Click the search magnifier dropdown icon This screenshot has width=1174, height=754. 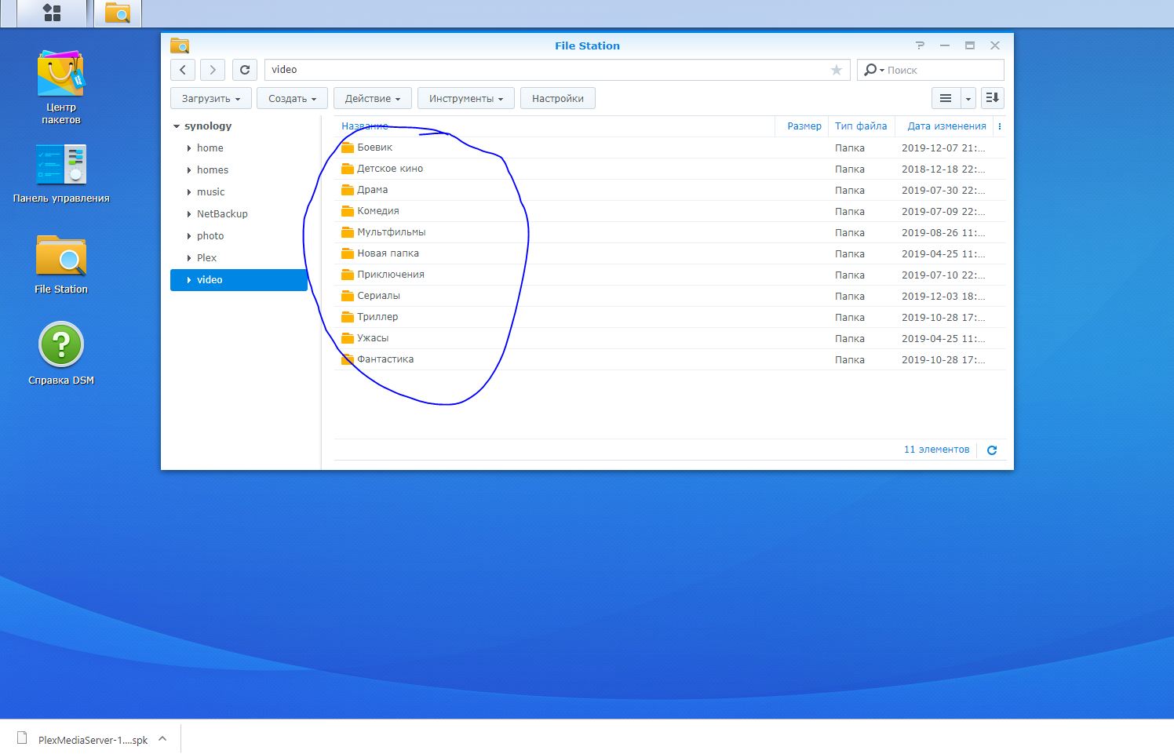(873, 70)
